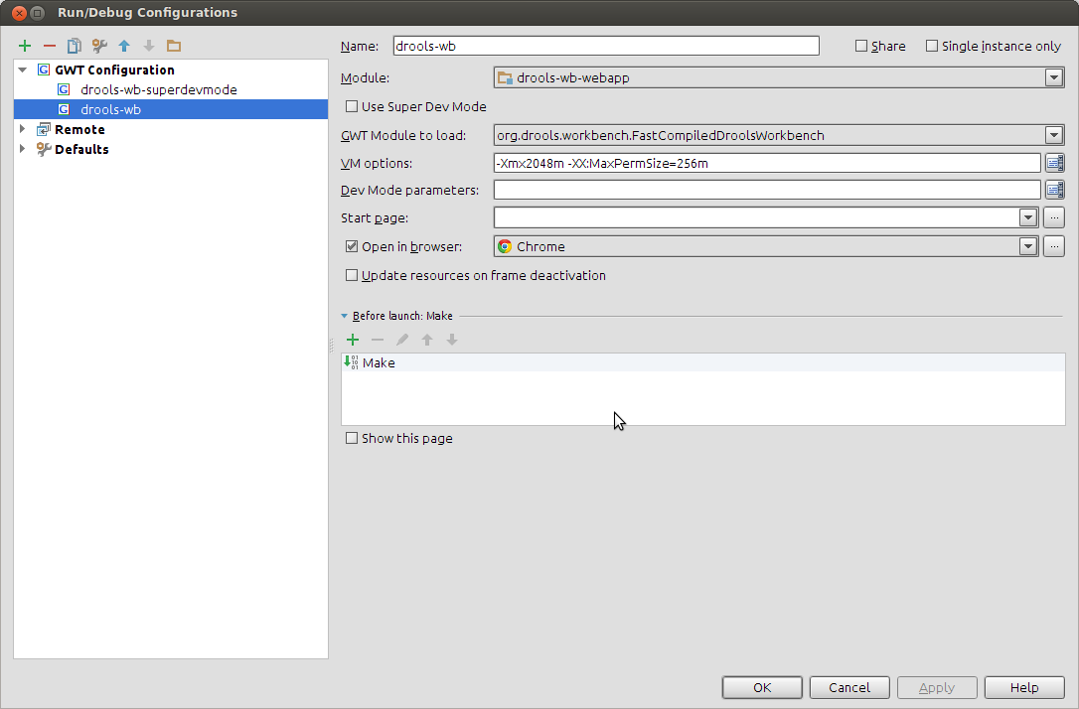Browse for the start page

tap(1054, 217)
